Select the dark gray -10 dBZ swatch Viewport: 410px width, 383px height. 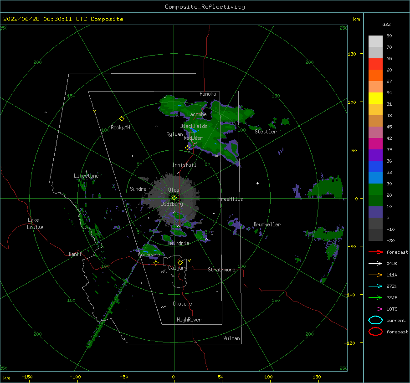(375, 235)
